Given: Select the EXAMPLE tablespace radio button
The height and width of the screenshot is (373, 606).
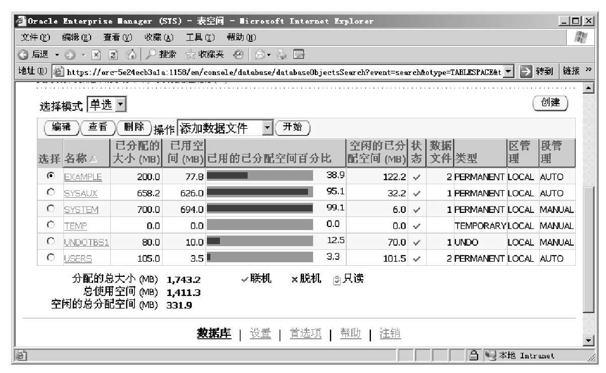Looking at the screenshot, I should (x=50, y=176).
